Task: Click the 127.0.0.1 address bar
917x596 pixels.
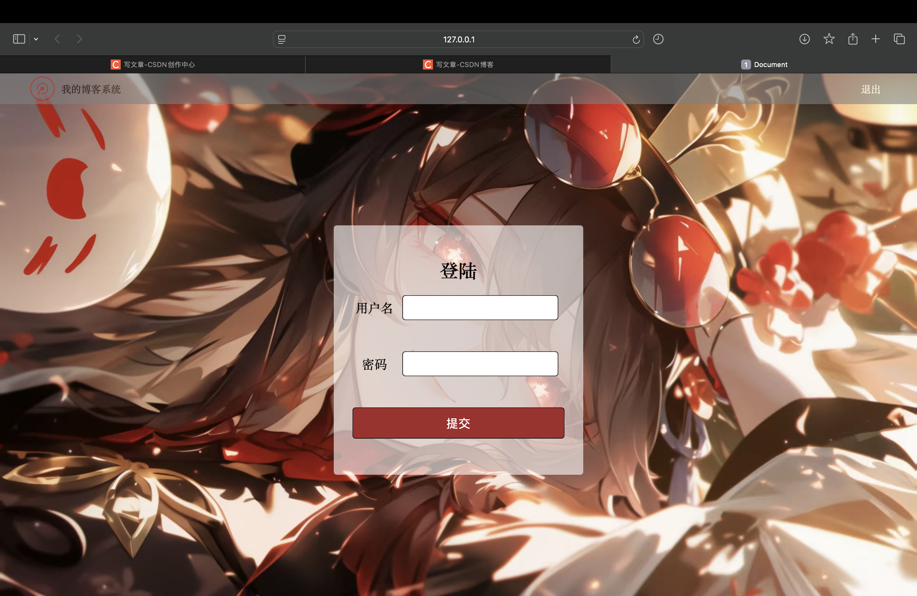Action: click(x=458, y=39)
